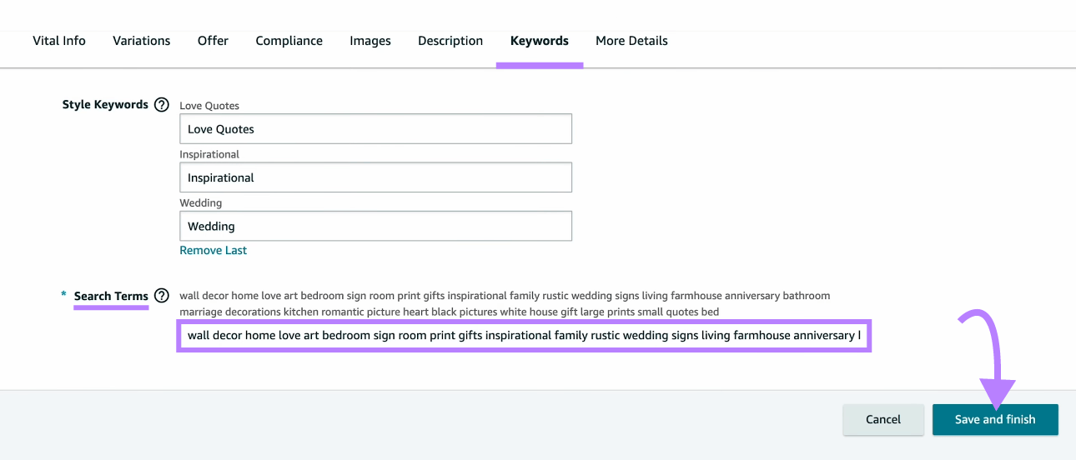The image size is (1076, 460).
Task: Open the Variations tab
Action: pos(141,41)
